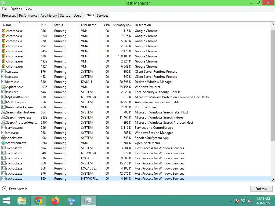Click the SearchProtocolHost icon
275x206 pixels.
click(3, 122)
